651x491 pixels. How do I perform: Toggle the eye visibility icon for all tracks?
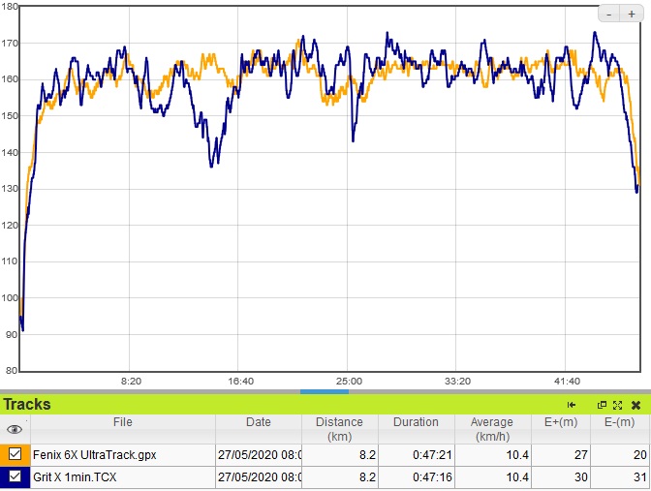pyautogui.click(x=15, y=429)
